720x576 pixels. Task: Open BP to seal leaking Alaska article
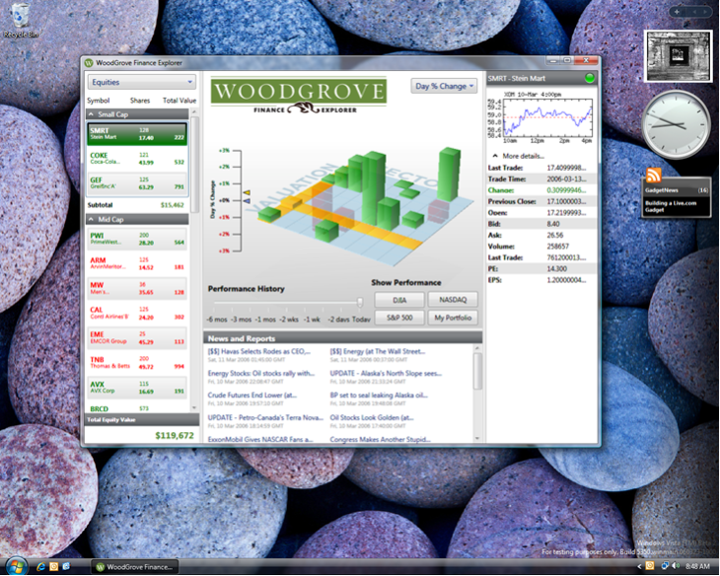coord(379,396)
